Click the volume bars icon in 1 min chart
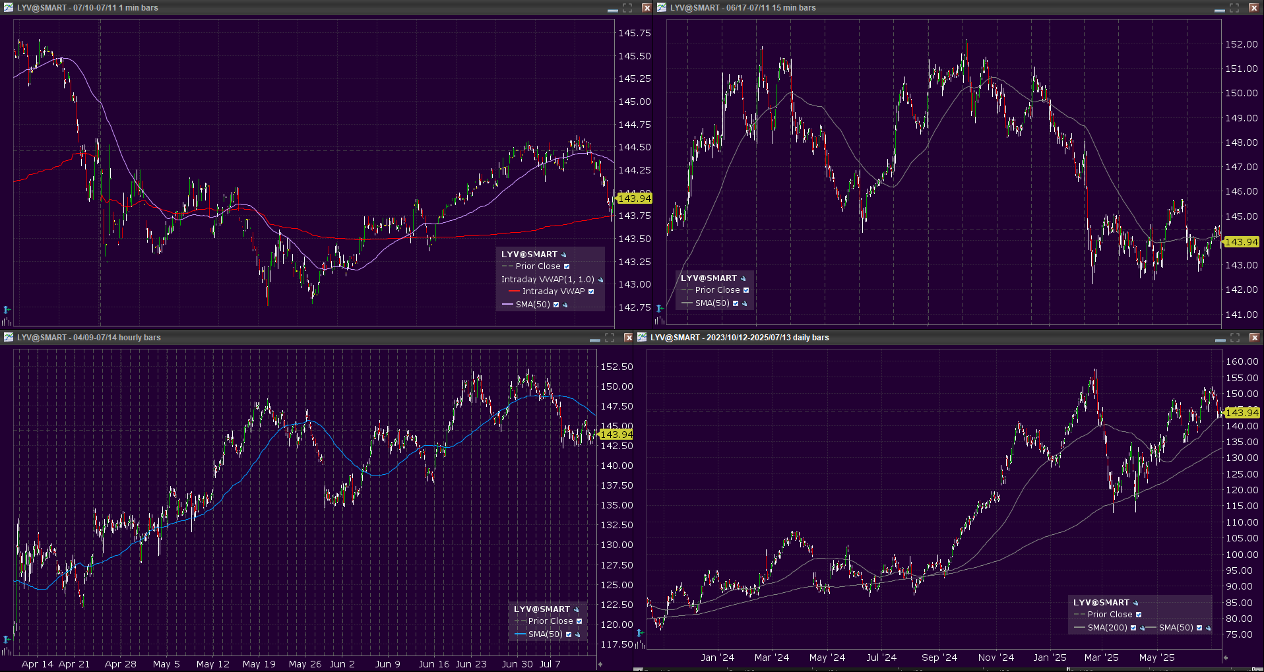Viewport: 1264px width, 672px height. click(6, 321)
